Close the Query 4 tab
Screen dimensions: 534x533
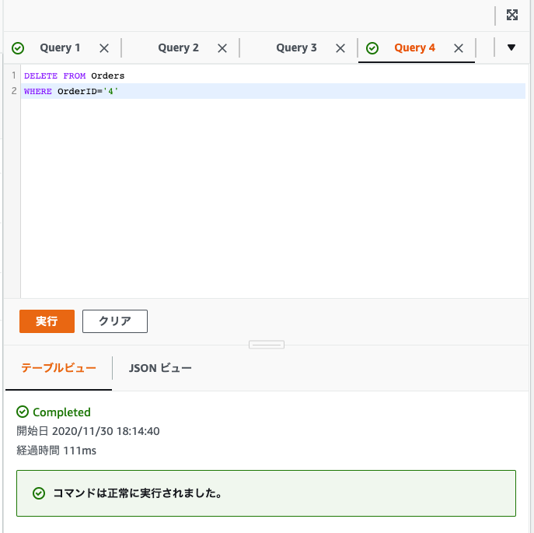pyautogui.click(x=459, y=48)
